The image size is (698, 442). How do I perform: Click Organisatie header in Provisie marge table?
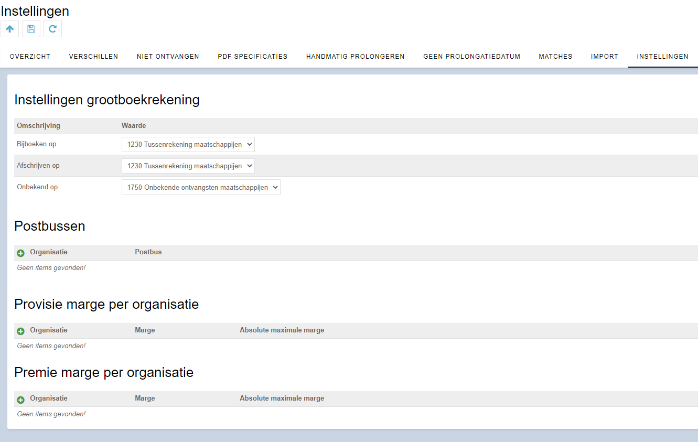coord(49,330)
